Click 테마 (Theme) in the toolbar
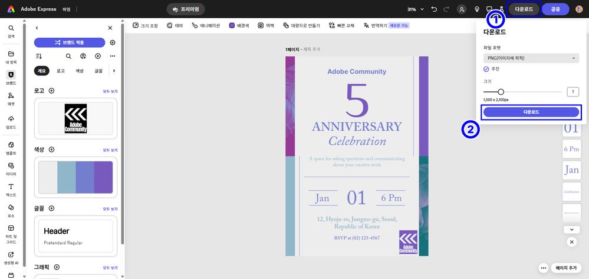Image resolution: width=589 pixels, height=279 pixels. tap(175, 25)
